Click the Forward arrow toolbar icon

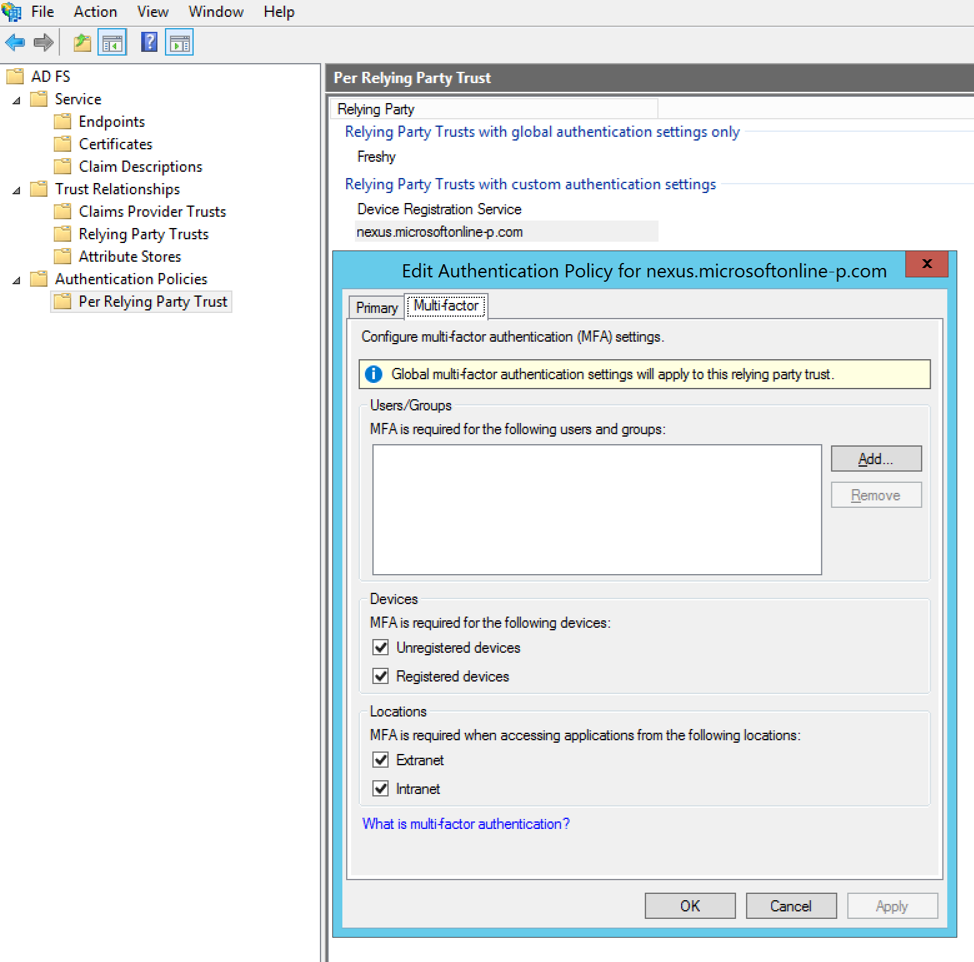tap(43, 42)
